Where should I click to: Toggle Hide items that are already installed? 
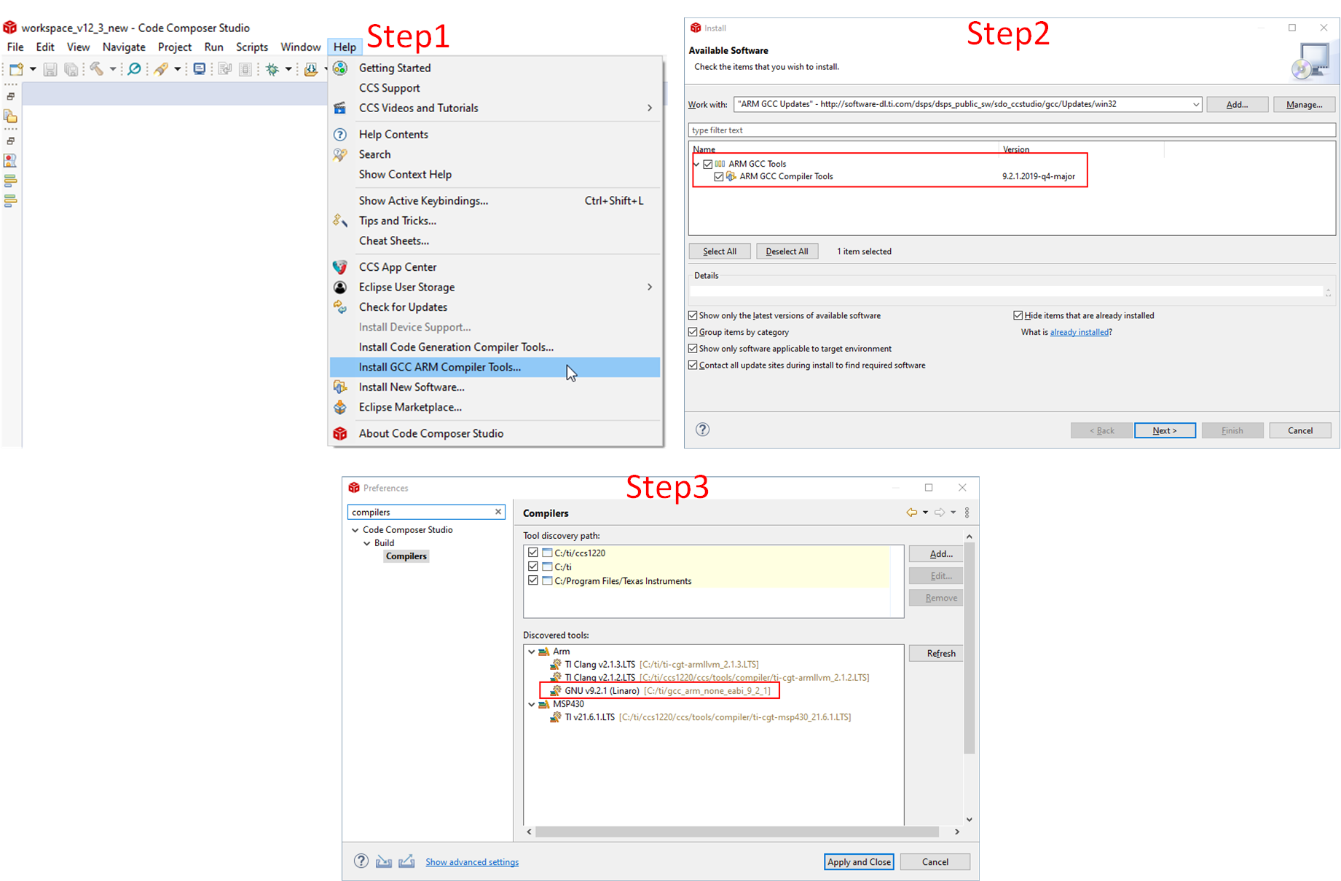[x=1018, y=315]
